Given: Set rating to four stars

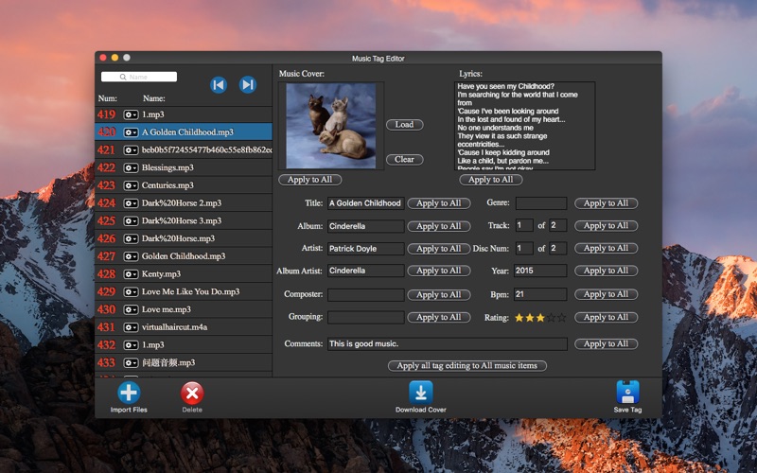Looking at the screenshot, I should pos(551,318).
